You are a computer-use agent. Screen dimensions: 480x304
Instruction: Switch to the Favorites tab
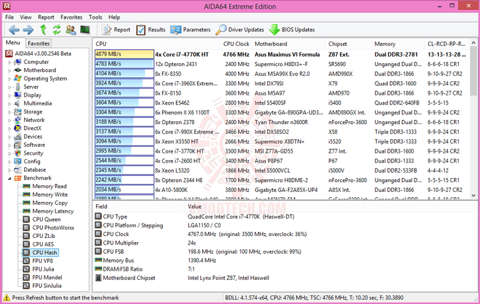[x=39, y=43]
